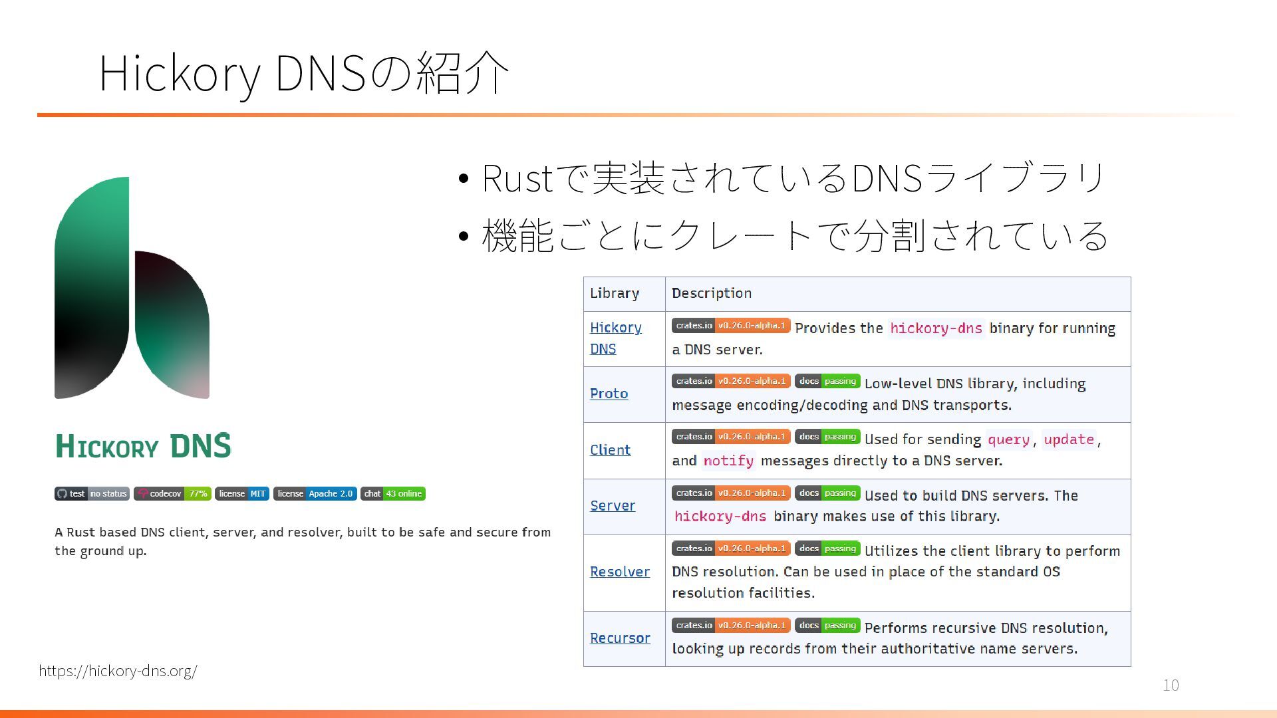Click the license MIT badge

(x=242, y=494)
